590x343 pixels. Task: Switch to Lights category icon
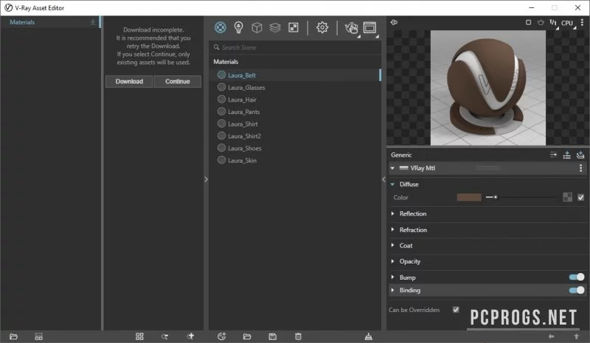tap(238, 27)
